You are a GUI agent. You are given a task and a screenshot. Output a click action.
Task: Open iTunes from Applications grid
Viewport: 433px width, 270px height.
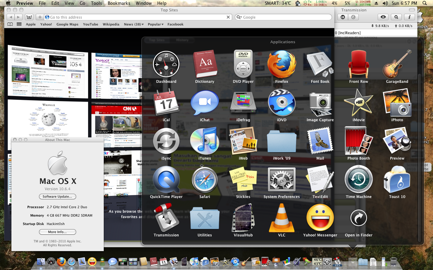[x=205, y=141]
